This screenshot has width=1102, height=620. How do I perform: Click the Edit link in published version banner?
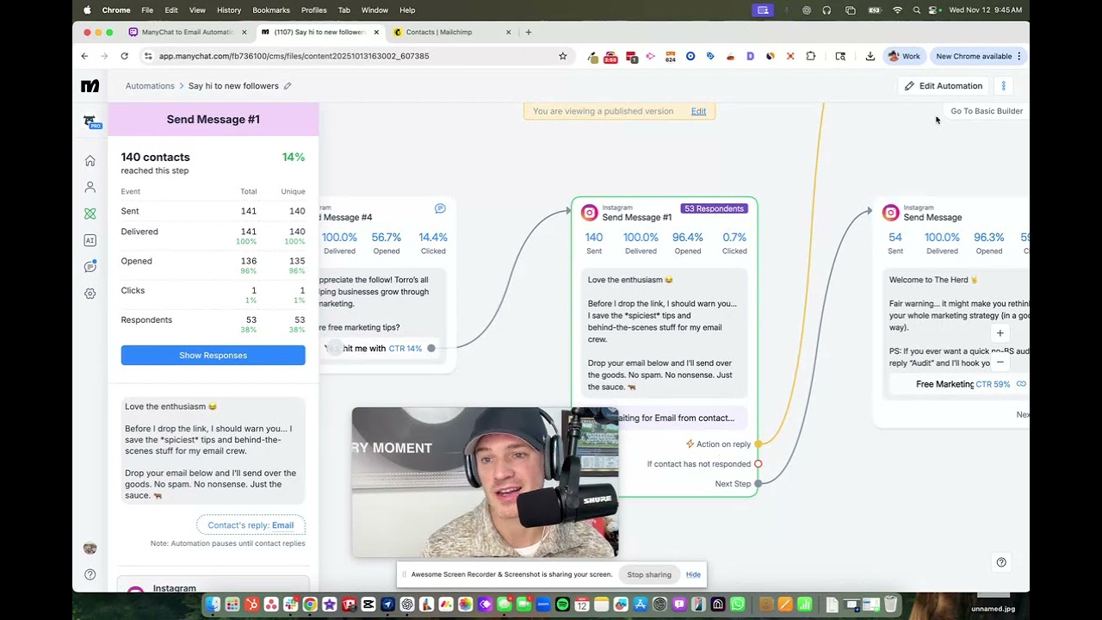coord(698,111)
